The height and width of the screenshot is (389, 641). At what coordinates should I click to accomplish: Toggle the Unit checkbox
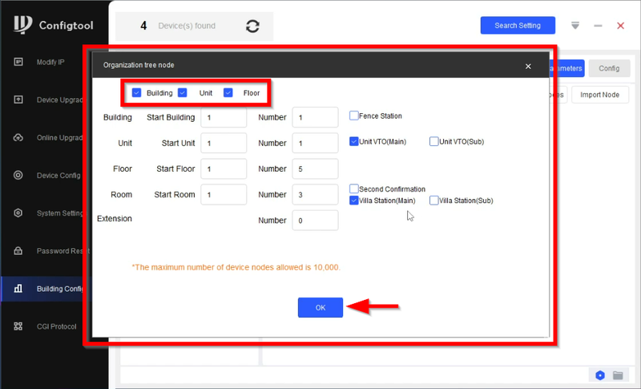click(183, 93)
